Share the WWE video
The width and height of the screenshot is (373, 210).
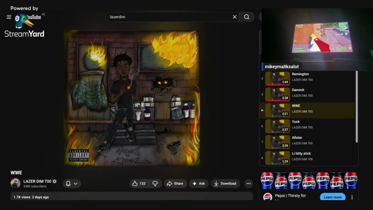[x=175, y=183]
